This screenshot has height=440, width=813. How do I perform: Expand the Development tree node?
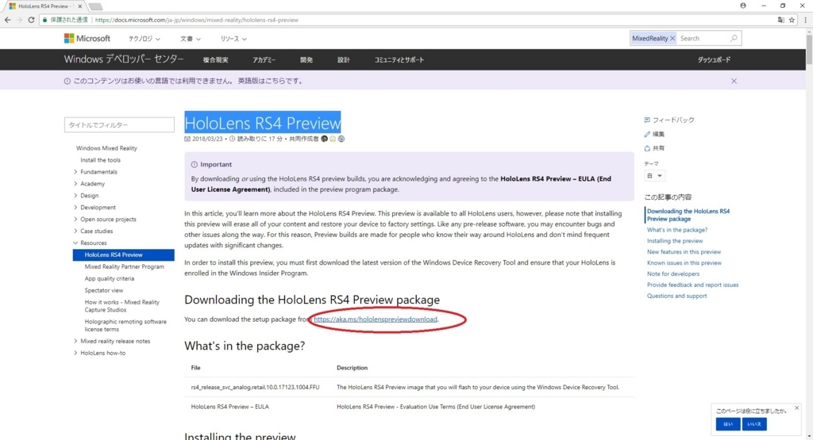coord(75,208)
